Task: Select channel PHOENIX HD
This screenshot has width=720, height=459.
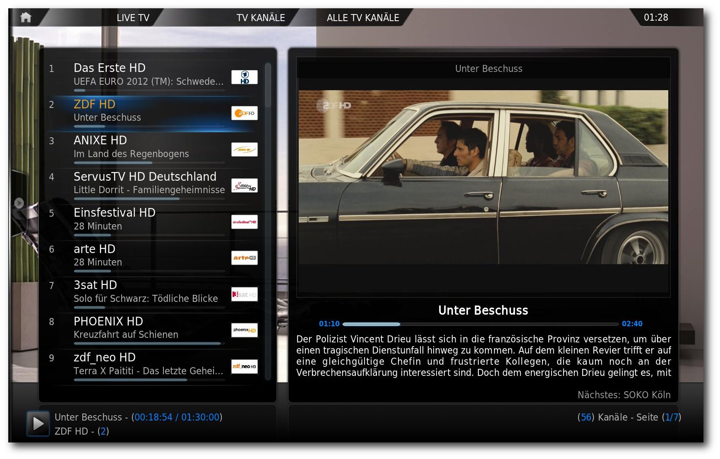Action: pyautogui.click(x=153, y=330)
